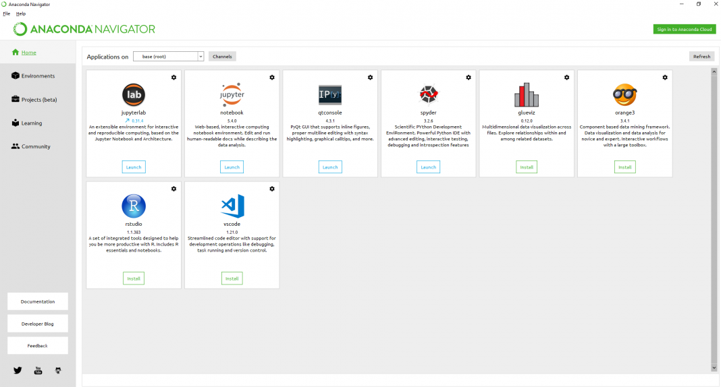The width and height of the screenshot is (721, 387).
Task: Click the JupyterLab application icon
Action: (x=134, y=94)
